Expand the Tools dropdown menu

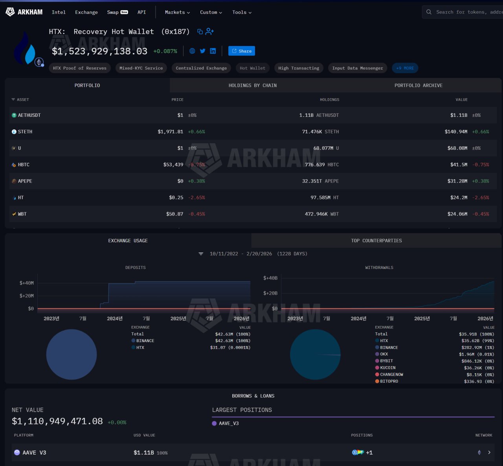pos(242,12)
